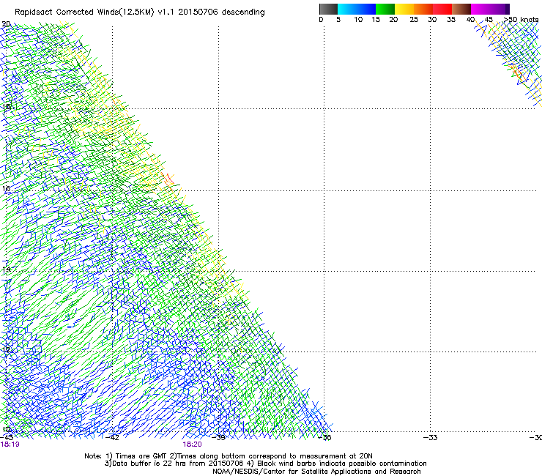Image resolution: width=542 pixels, height=476 pixels.
Task: Click the latitude label 18
Action: (x=7, y=107)
